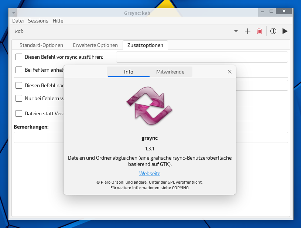Image resolution: width=301 pixels, height=228 pixels.
Task: Close the about dialog with its X
Action: pos(230,72)
